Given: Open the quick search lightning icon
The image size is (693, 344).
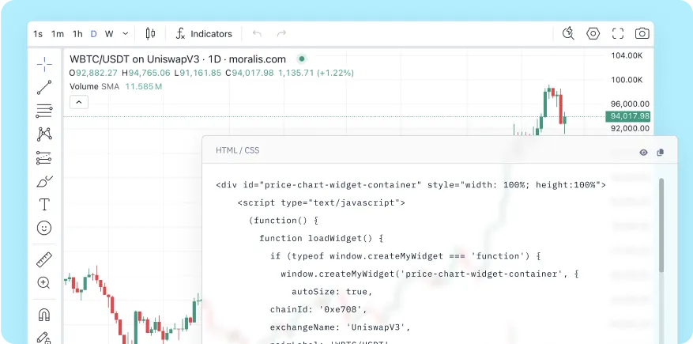Looking at the screenshot, I should (x=568, y=33).
